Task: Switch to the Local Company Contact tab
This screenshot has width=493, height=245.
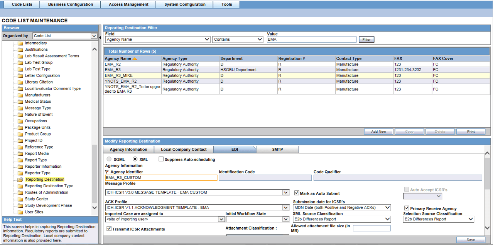Action: pyautogui.click(x=184, y=150)
